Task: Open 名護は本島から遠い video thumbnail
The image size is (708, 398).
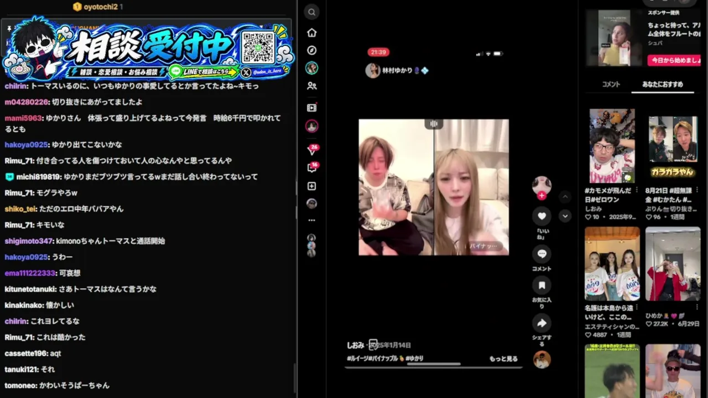Action: [x=612, y=264]
